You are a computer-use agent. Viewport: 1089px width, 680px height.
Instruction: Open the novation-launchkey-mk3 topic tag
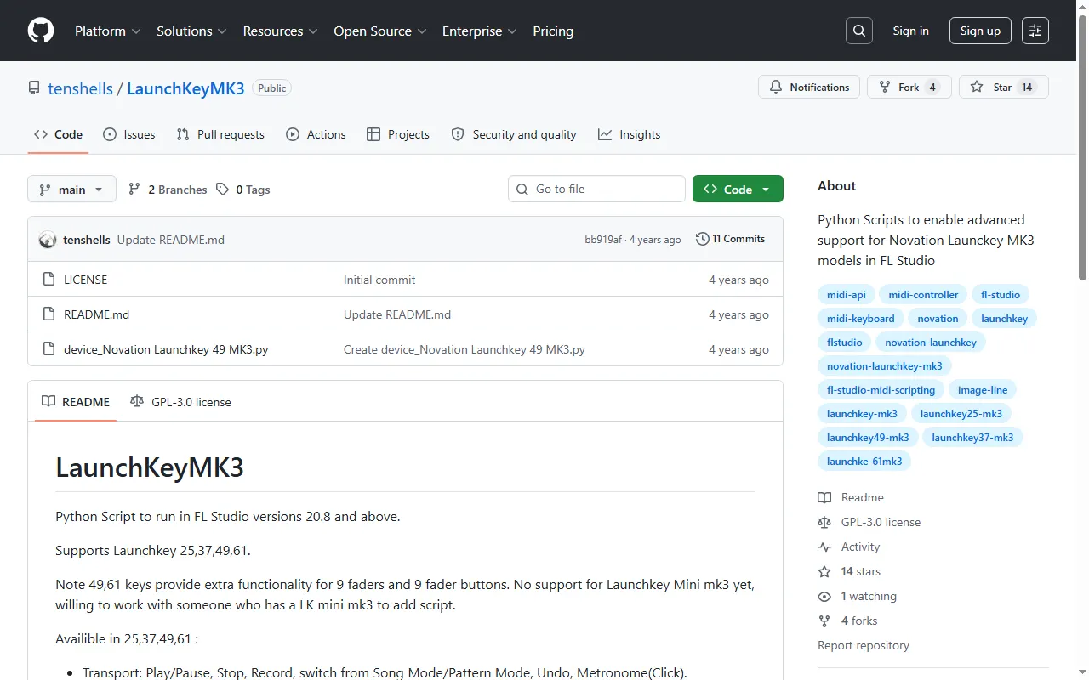point(885,366)
